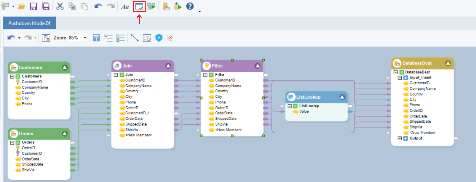Click the Aa font icon
The height and width of the screenshot is (182, 476).
click(125, 7)
